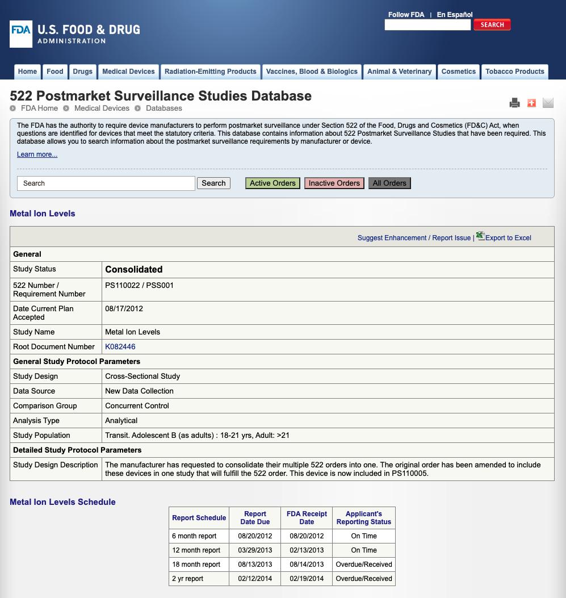566x598 pixels.
Task: Click the 18 month report row label
Action: click(196, 564)
